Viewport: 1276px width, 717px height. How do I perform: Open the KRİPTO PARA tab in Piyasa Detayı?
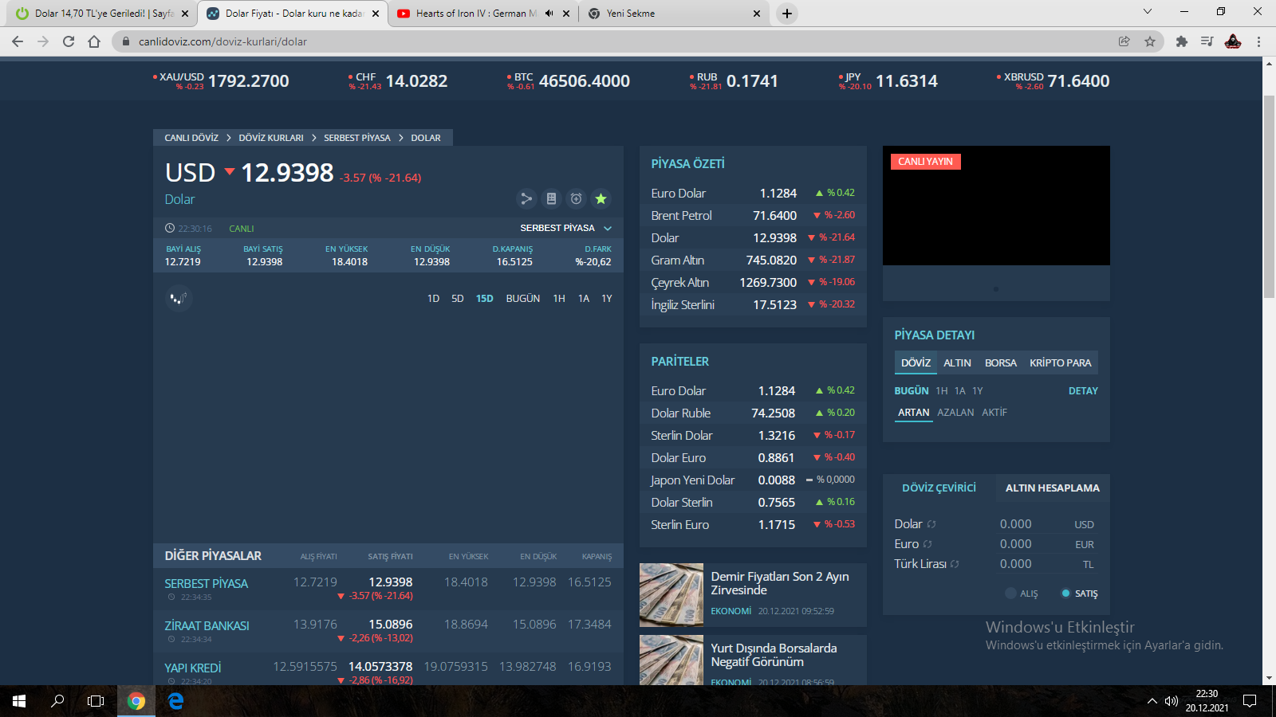1061,362
